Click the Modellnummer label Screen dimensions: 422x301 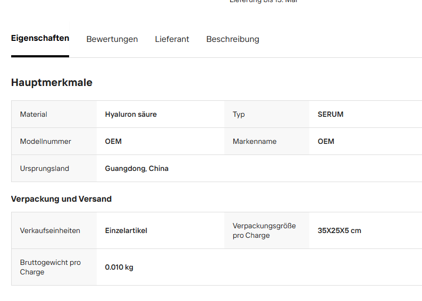click(x=46, y=142)
